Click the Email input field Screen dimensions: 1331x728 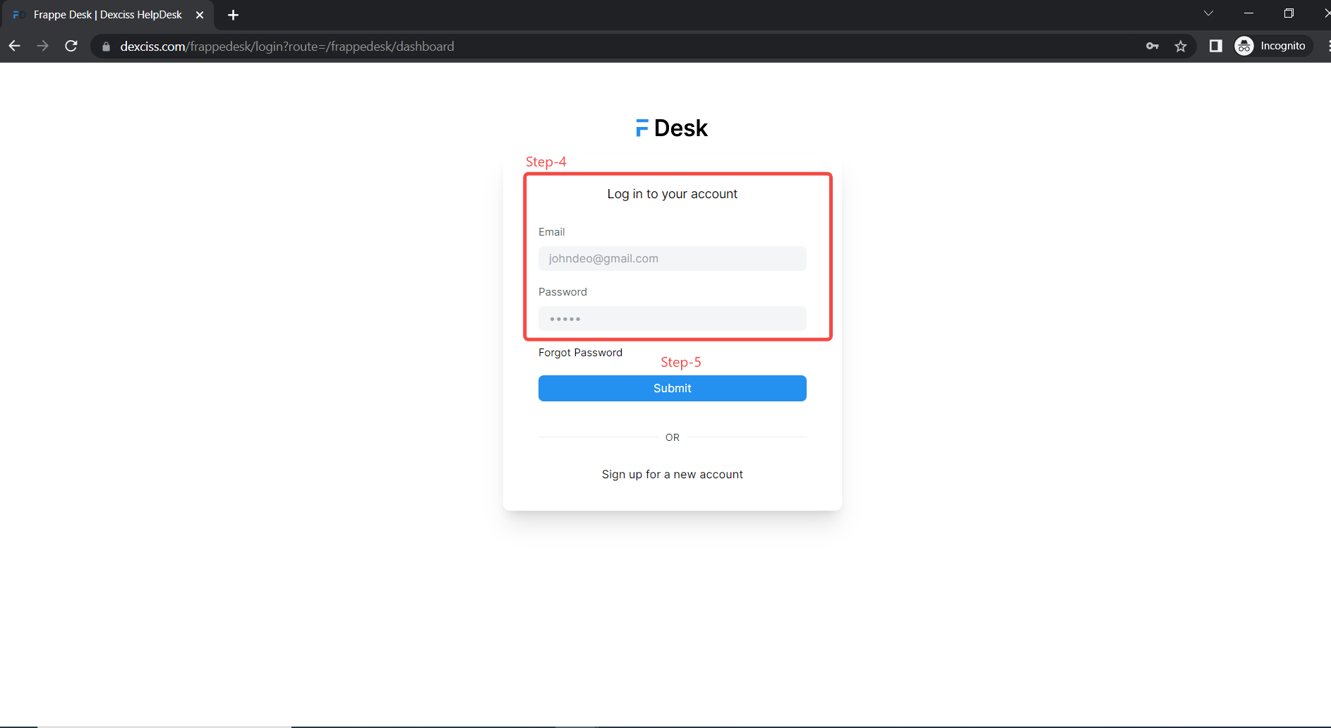click(x=672, y=258)
